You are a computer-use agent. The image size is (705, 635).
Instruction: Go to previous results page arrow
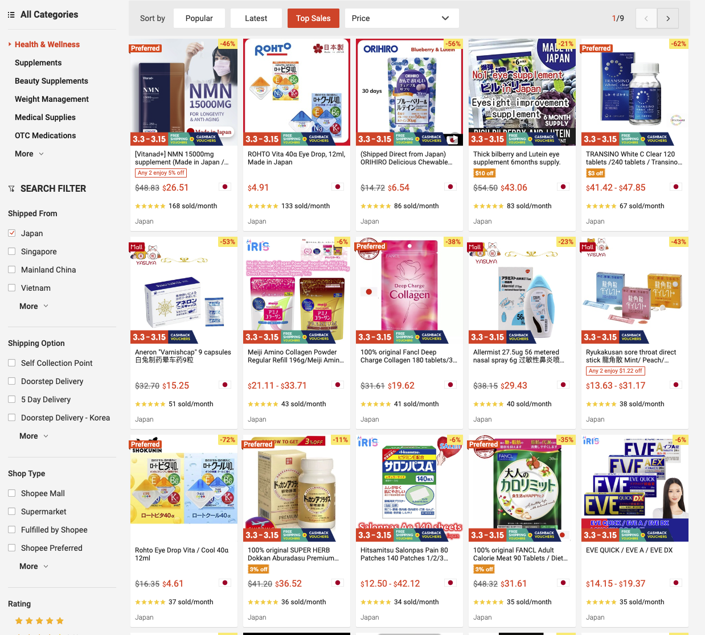pos(646,18)
